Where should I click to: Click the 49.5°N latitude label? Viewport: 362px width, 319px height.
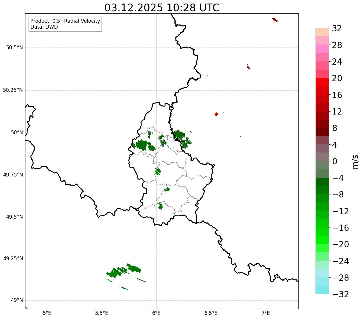coord(14,217)
